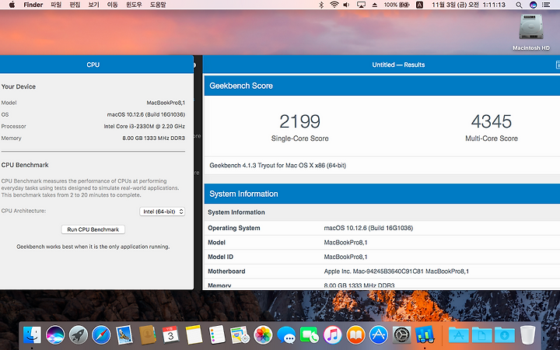Viewport: 560px width, 350px height.
Task: Open Notes app from the Dock
Action: pos(194,335)
